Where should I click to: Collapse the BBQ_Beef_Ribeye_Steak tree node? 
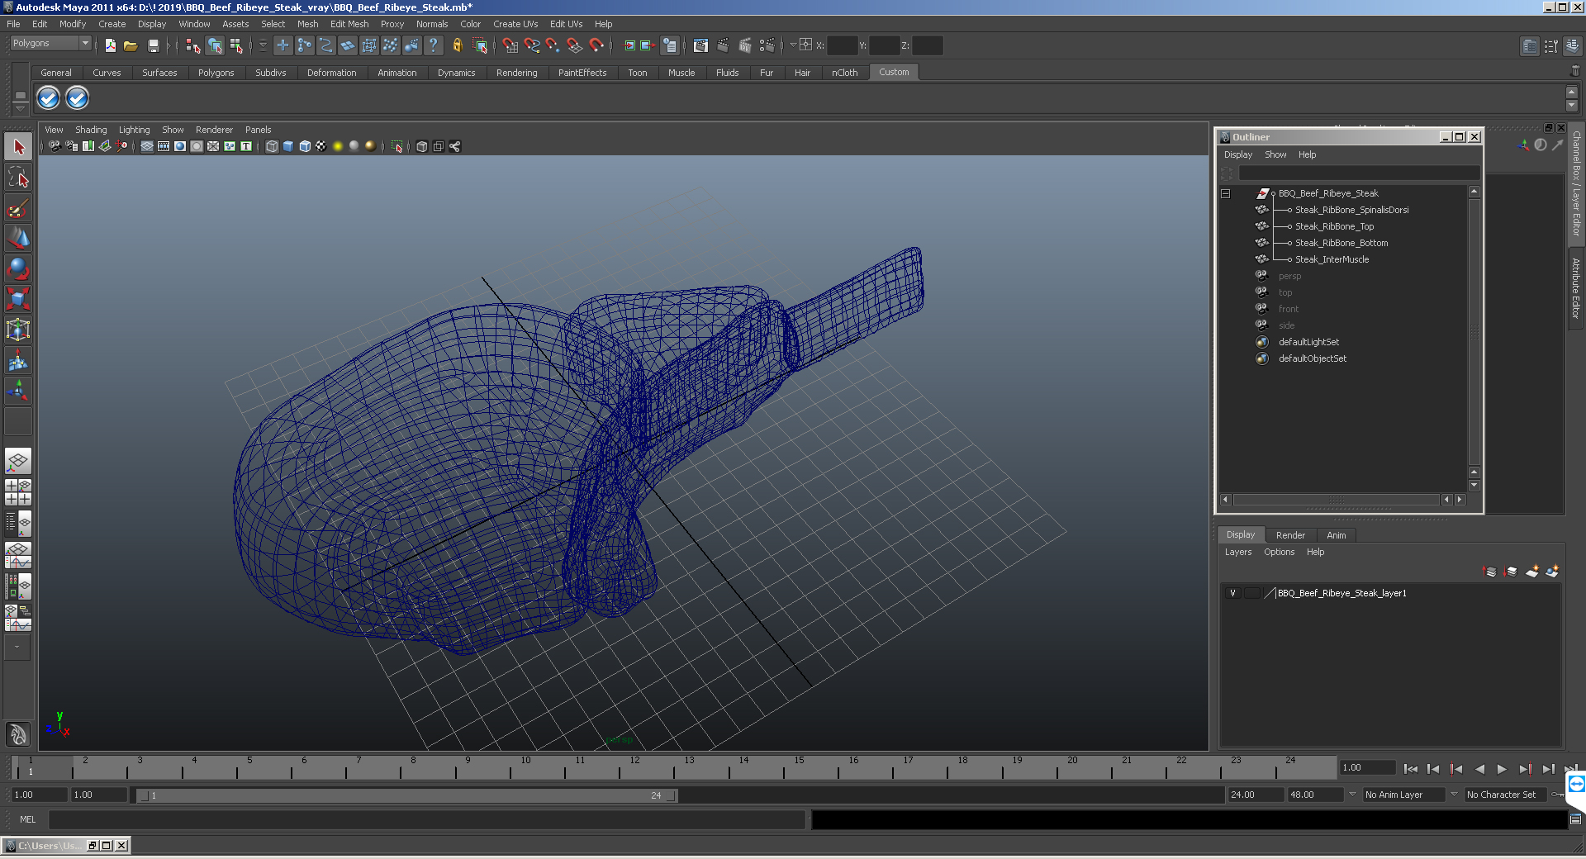tap(1226, 193)
